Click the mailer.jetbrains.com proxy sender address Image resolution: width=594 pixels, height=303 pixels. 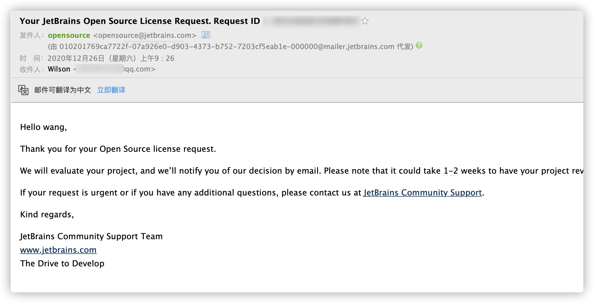[227, 47]
